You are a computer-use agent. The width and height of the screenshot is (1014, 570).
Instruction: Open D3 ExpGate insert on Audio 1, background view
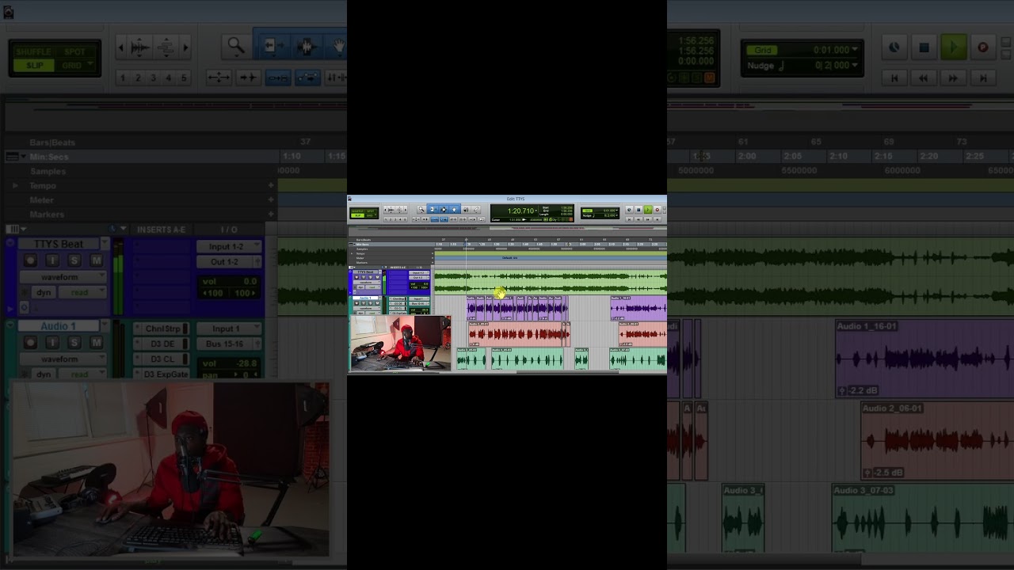[162, 374]
